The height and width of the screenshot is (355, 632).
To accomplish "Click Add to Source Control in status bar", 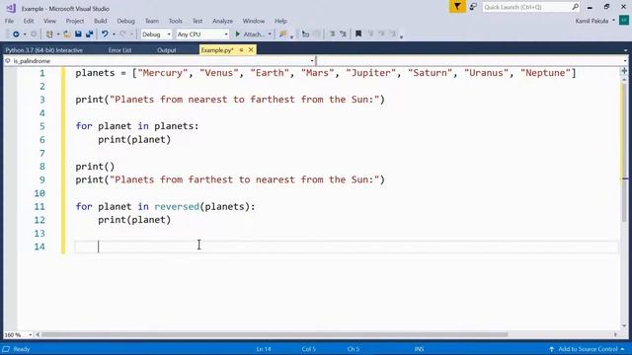I will click(x=588, y=349).
